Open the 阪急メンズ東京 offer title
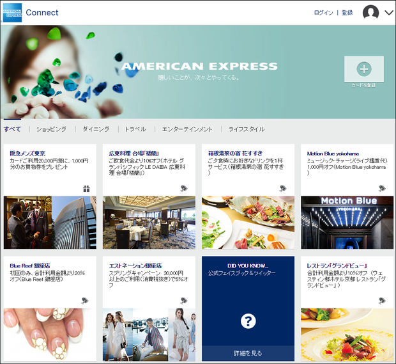 (27, 154)
